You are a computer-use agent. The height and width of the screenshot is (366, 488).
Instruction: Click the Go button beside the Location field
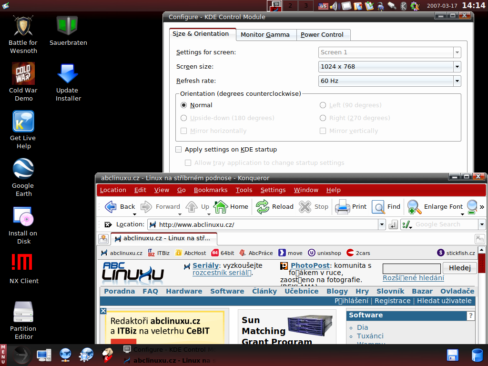tap(393, 224)
